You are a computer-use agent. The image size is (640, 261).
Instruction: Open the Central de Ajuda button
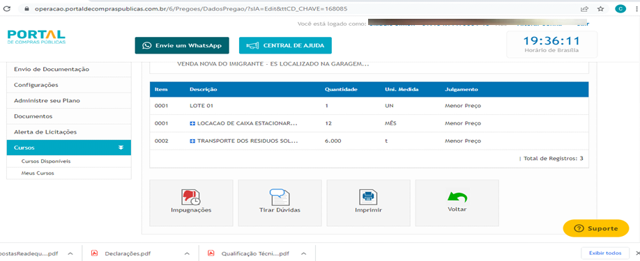point(285,46)
